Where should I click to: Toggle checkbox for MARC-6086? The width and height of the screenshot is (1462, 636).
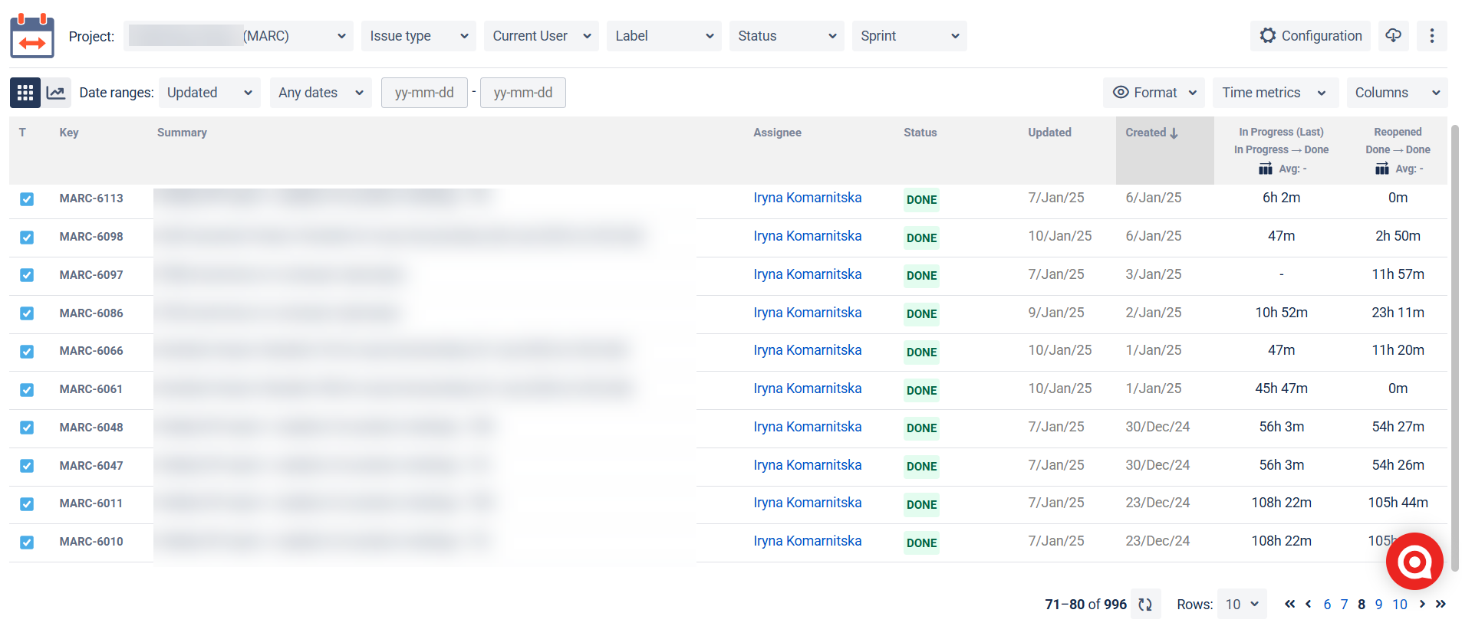pyautogui.click(x=27, y=313)
